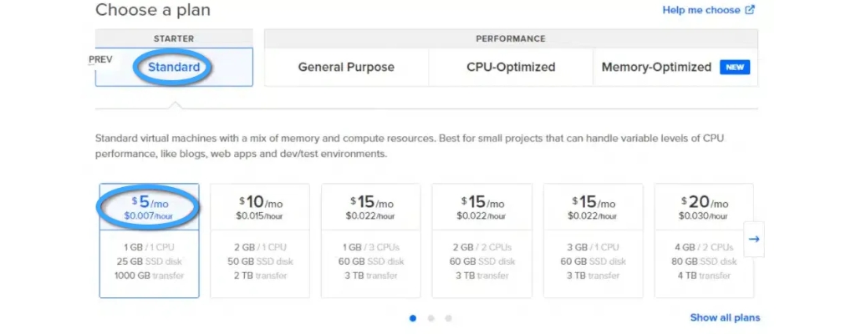Choose the $15/mo 1 GB 3 CPUs plan
This screenshot has height=334, width=856.
pos(370,240)
